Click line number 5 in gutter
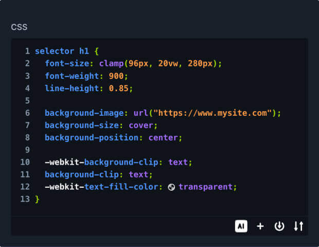Viewport: 319px width, 247px height. (27, 100)
